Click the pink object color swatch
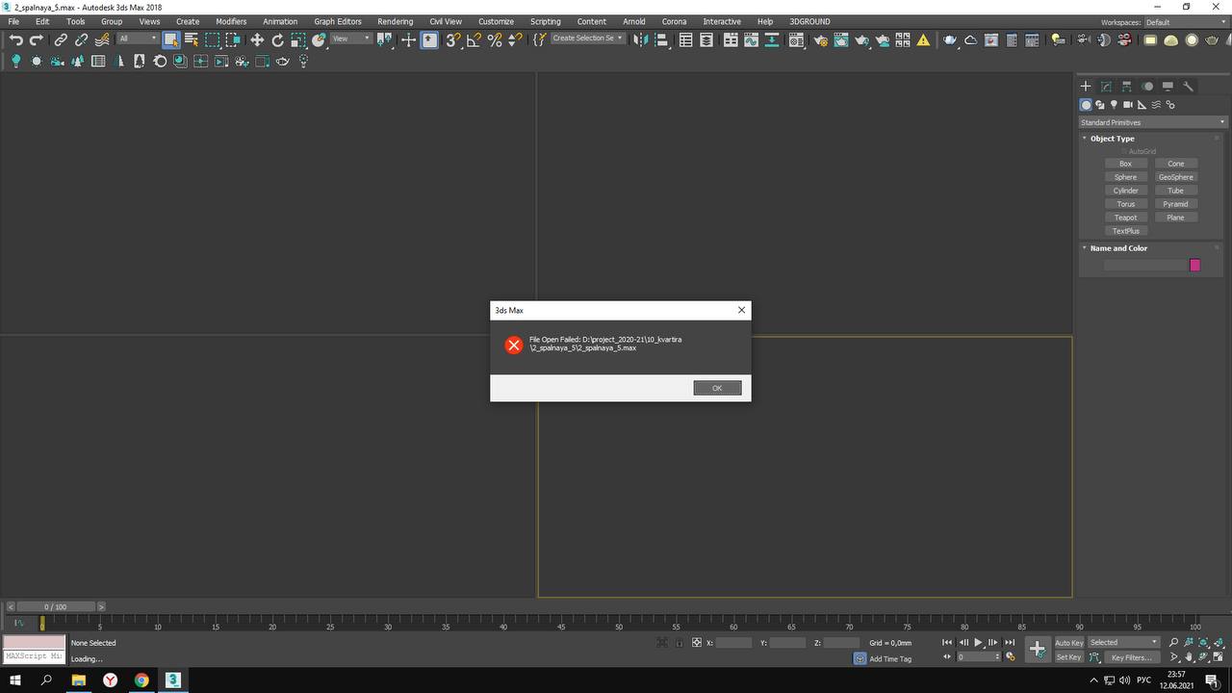This screenshot has width=1232, height=693. pyautogui.click(x=1194, y=265)
